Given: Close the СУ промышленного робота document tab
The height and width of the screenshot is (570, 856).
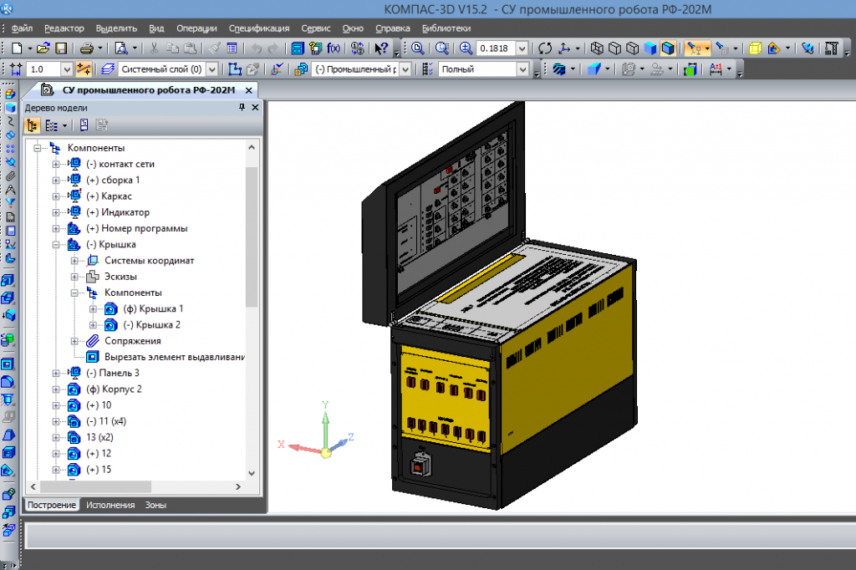Looking at the screenshot, I should (x=249, y=90).
